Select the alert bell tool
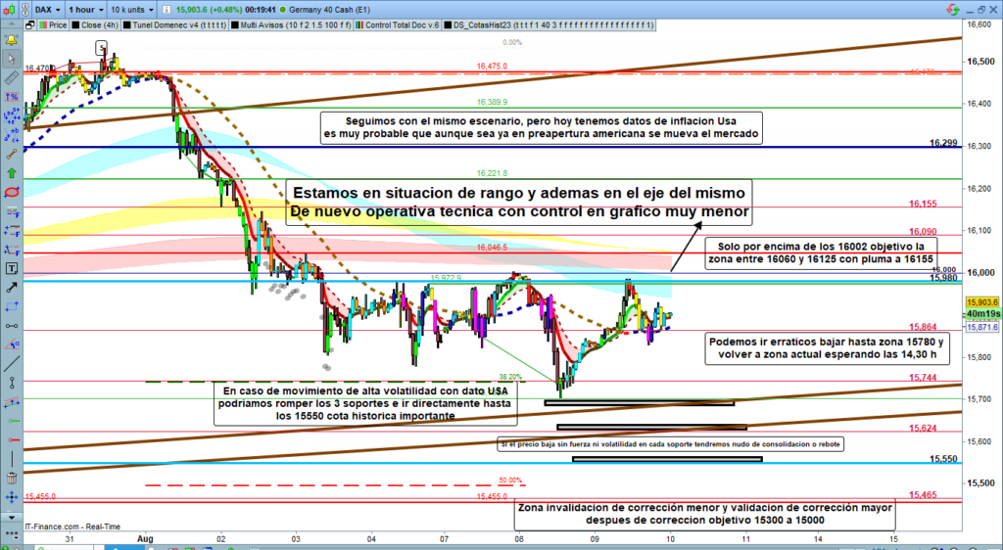Screen dimensions: 1003x550 (x=12, y=40)
